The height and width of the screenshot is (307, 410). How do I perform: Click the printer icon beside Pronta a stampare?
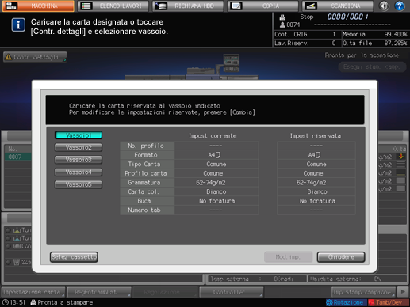[x=33, y=302]
